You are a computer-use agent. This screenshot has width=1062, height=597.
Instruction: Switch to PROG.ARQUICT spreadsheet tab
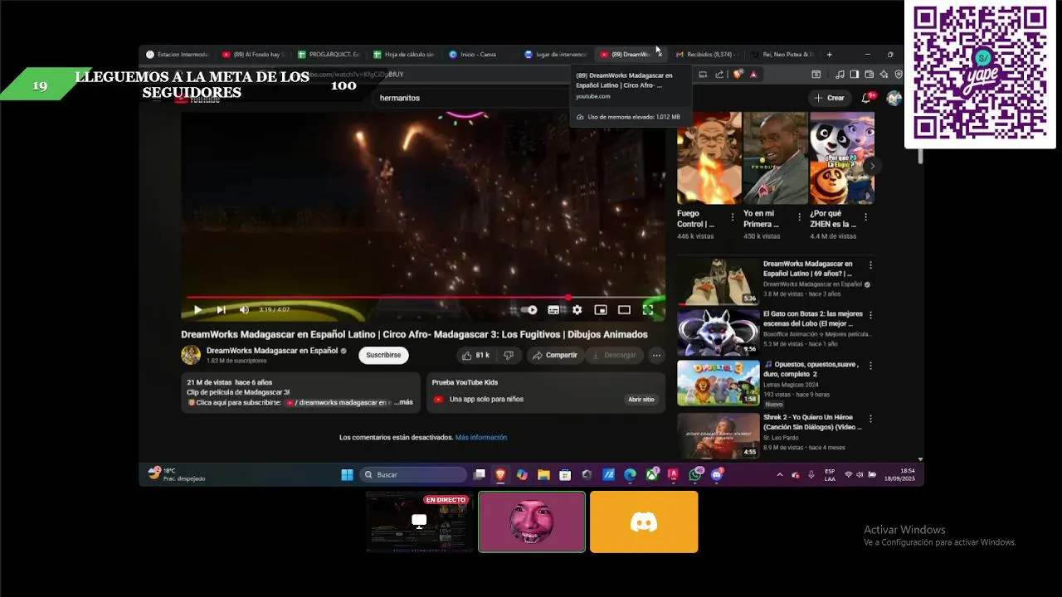[329, 55]
